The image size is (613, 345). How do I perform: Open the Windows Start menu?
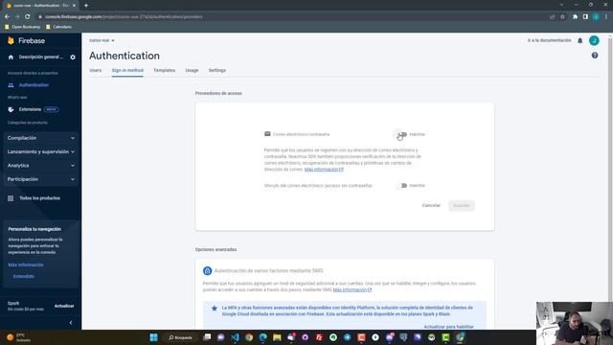[x=153, y=337]
